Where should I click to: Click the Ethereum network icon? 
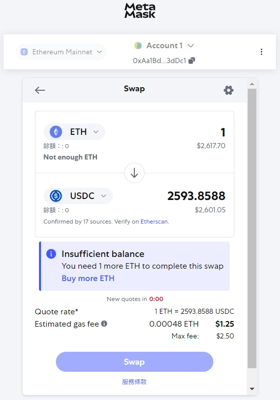click(x=24, y=52)
